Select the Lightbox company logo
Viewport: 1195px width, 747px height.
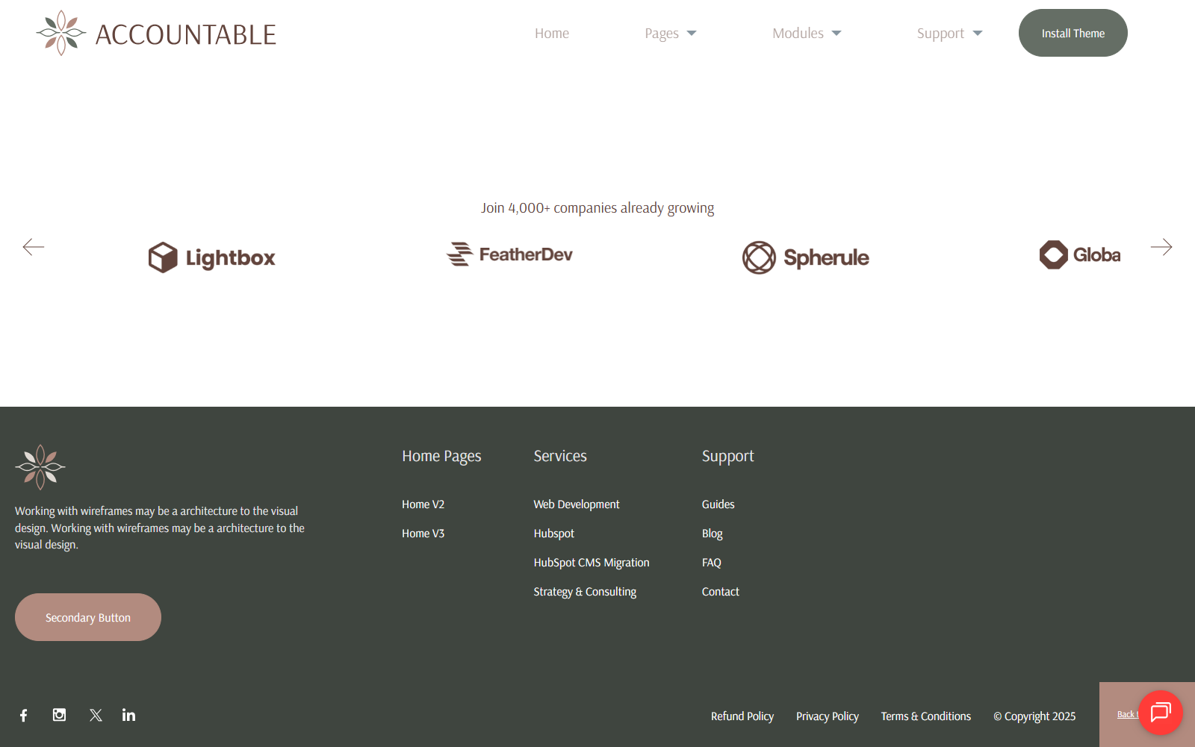coord(211,257)
